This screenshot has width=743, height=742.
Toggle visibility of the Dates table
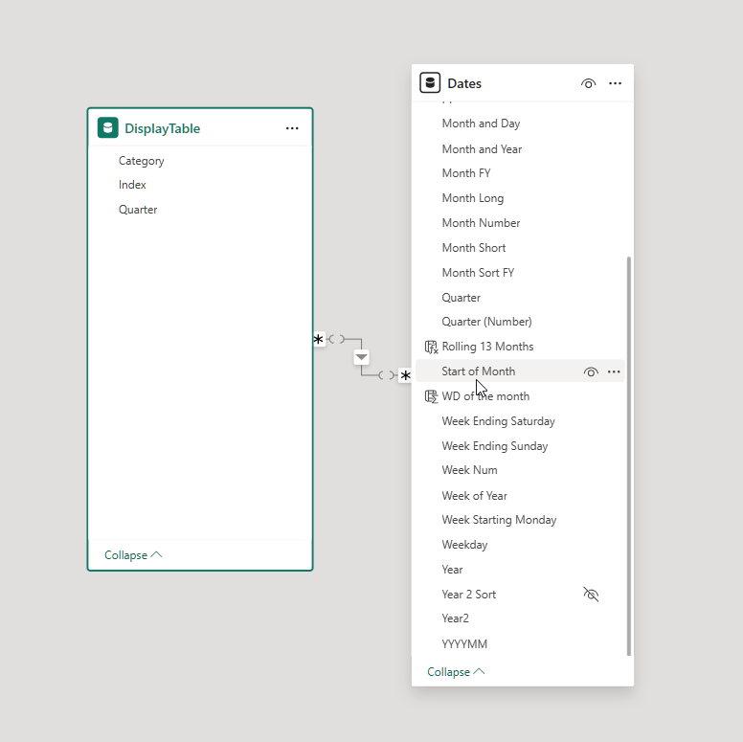pyautogui.click(x=588, y=83)
